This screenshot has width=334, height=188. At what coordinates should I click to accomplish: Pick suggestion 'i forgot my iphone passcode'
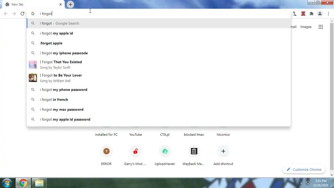pos(159,53)
